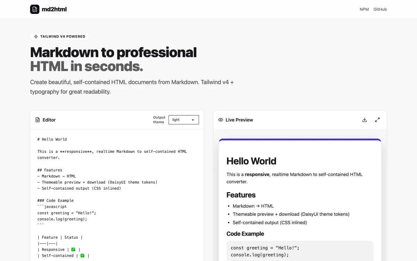
Task: Click 'Self-contained output (CSS inlined)' preview bullet
Action: pos(270,223)
